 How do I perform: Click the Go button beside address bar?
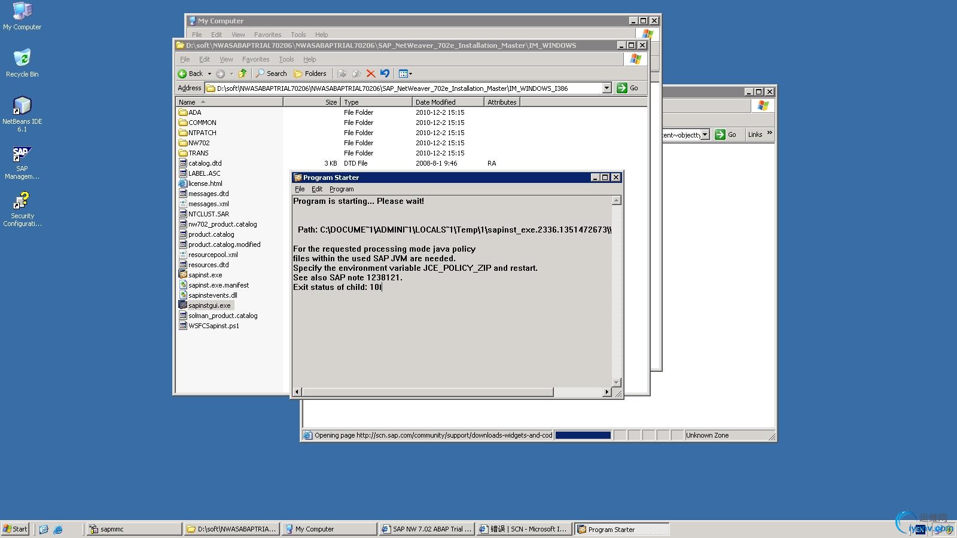coord(627,88)
